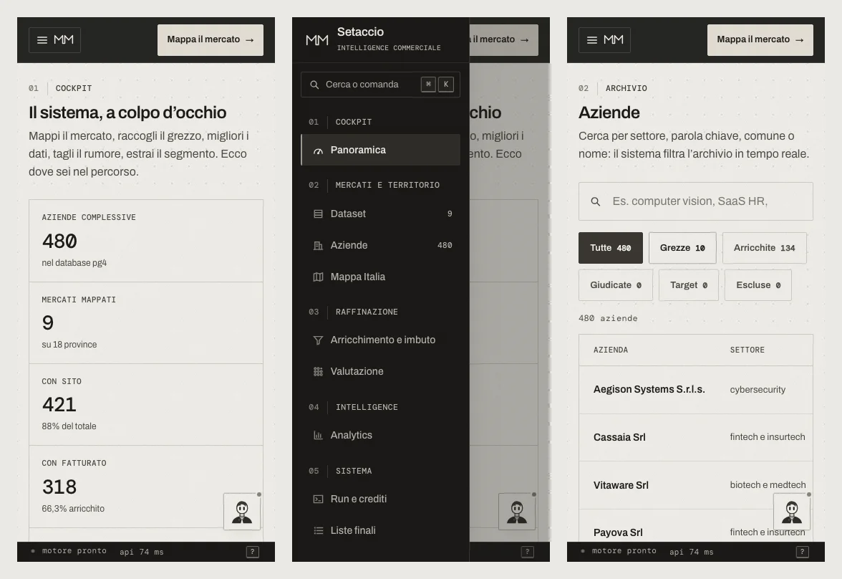Select Panoramica in the sidebar

coord(381,150)
